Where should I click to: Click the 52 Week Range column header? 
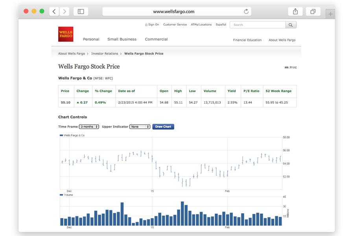click(x=278, y=91)
